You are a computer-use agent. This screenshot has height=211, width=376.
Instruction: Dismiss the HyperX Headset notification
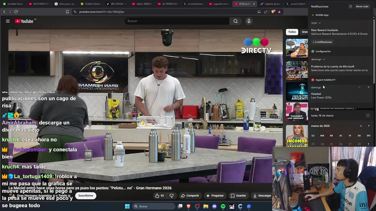(368, 87)
